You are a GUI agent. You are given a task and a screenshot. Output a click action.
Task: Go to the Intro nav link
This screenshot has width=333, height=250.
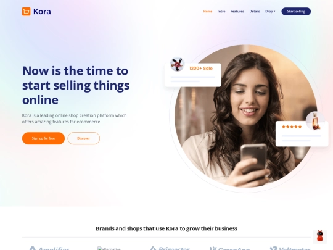[221, 12]
